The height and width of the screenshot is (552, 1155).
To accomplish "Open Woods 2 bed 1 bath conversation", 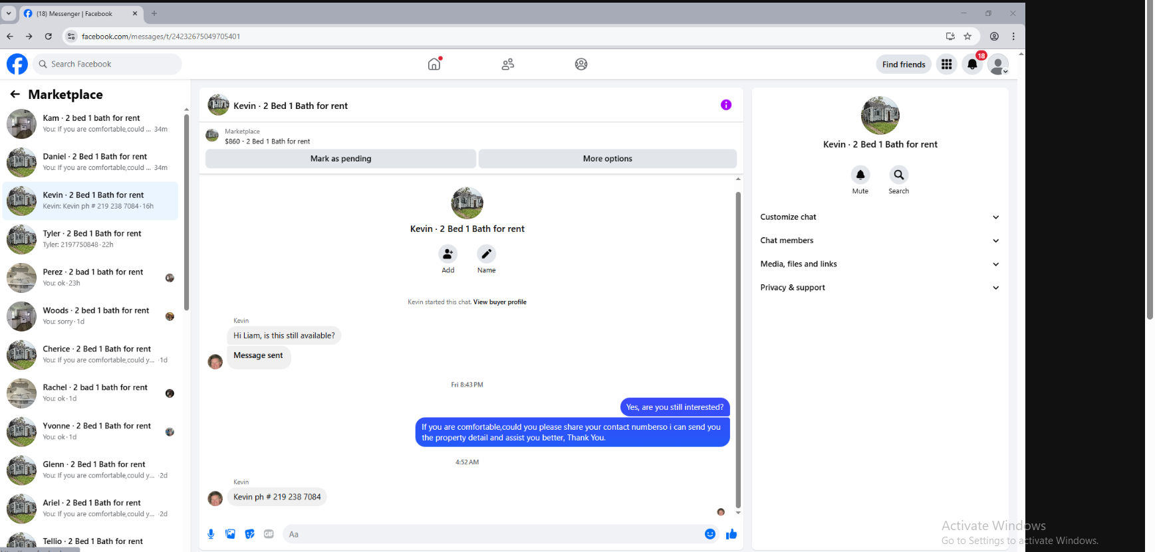I will point(90,316).
